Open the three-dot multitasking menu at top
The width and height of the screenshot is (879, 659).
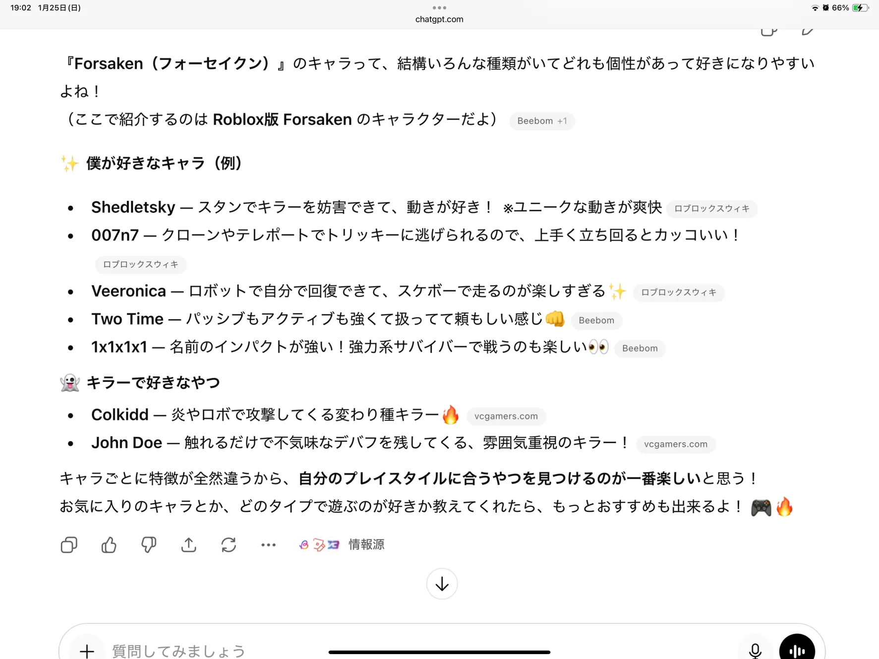click(439, 7)
